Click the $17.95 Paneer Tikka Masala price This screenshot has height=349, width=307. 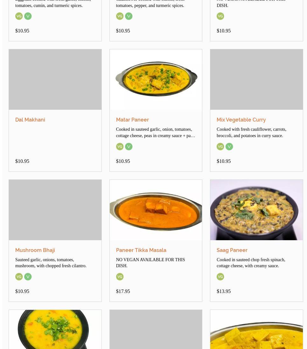coord(123,291)
